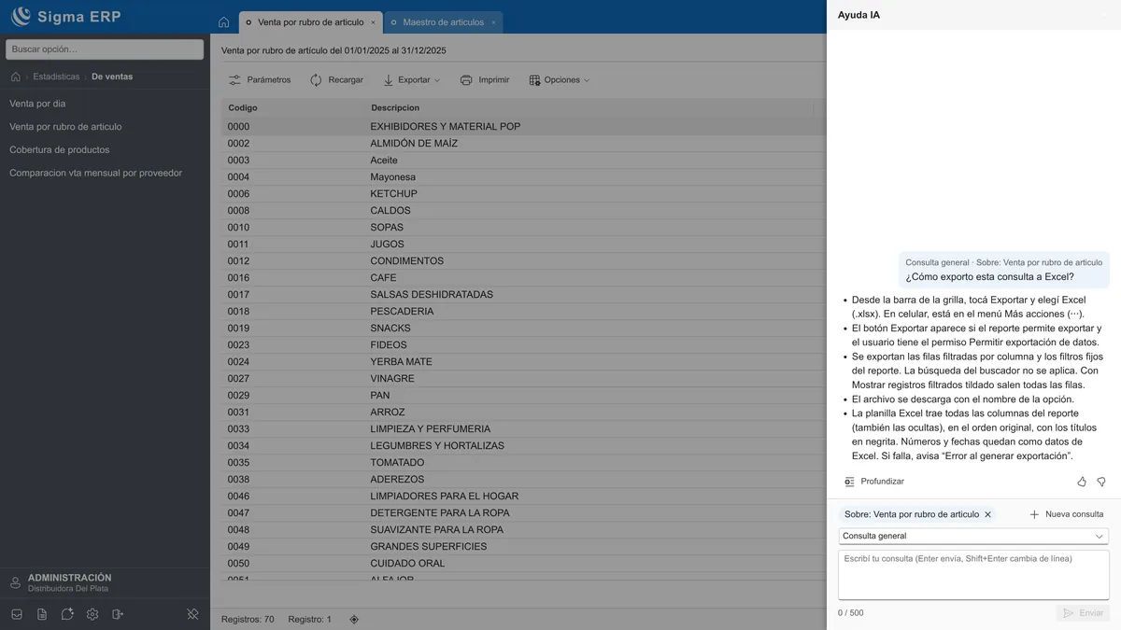Expand the Exportar dropdown
This screenshot has height=630, width=1121.
(x=412, y=80)
